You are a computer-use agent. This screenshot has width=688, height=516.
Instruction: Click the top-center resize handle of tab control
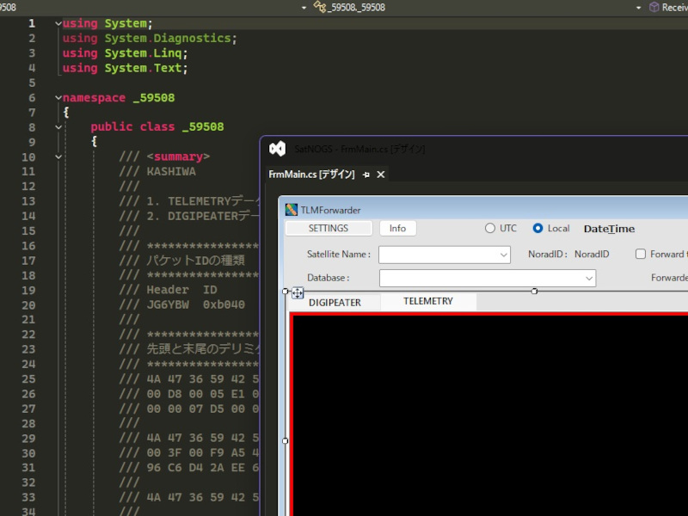point(534,292)
